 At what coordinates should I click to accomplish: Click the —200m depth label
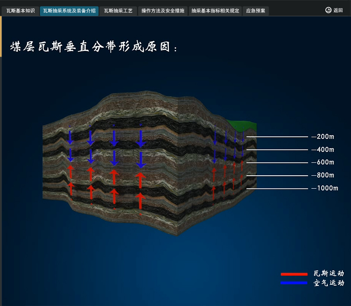[323, 137]
